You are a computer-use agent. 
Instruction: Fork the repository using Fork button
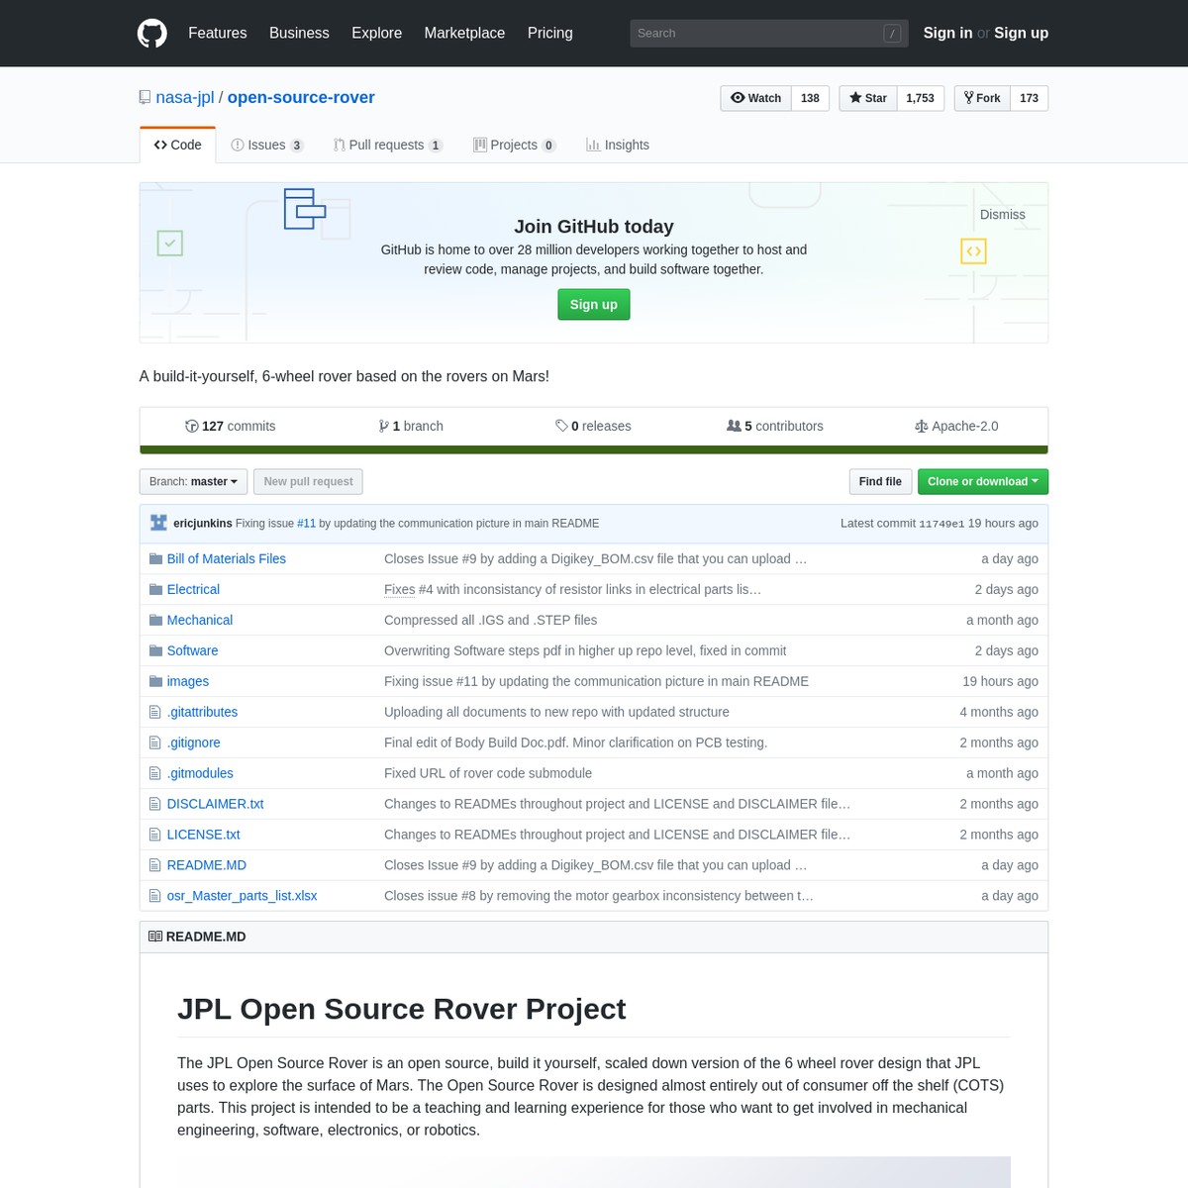coord(982,98)
